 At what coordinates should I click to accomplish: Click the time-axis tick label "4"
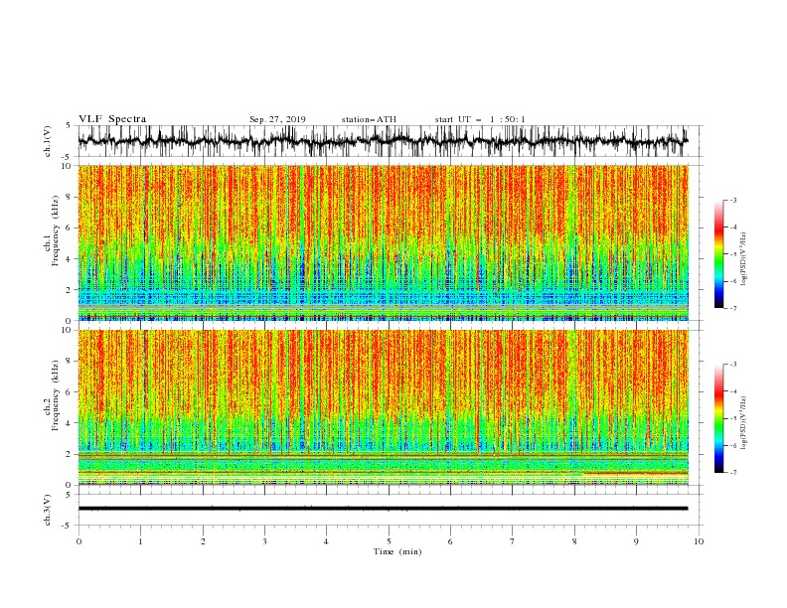pyautogui.click(x=326, y=541)
